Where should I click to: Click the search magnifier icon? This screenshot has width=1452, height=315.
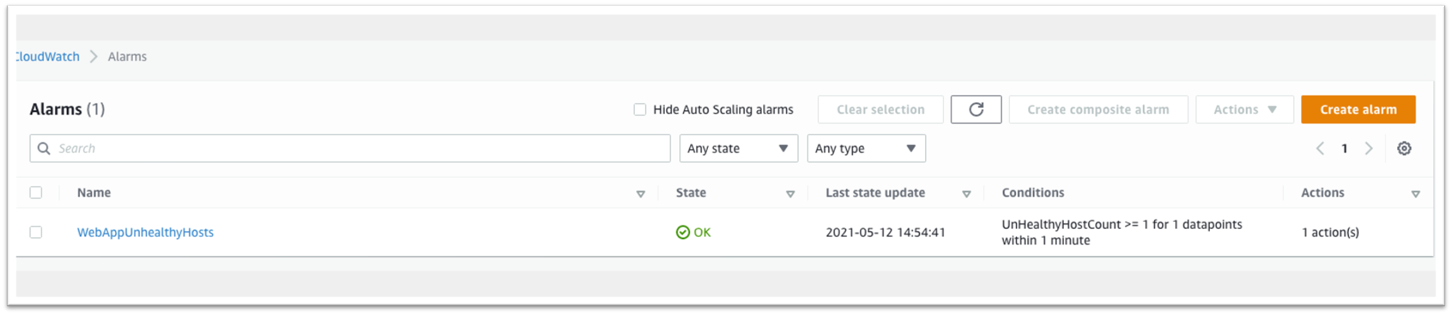point(44,149)
